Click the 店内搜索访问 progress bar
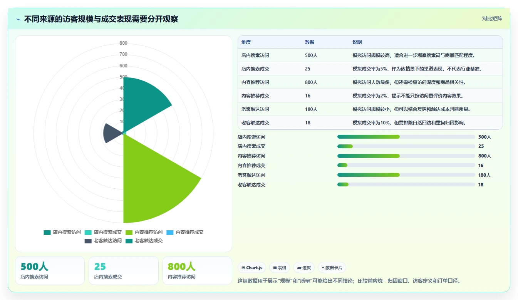518x300 pixels. coord(406,137)
